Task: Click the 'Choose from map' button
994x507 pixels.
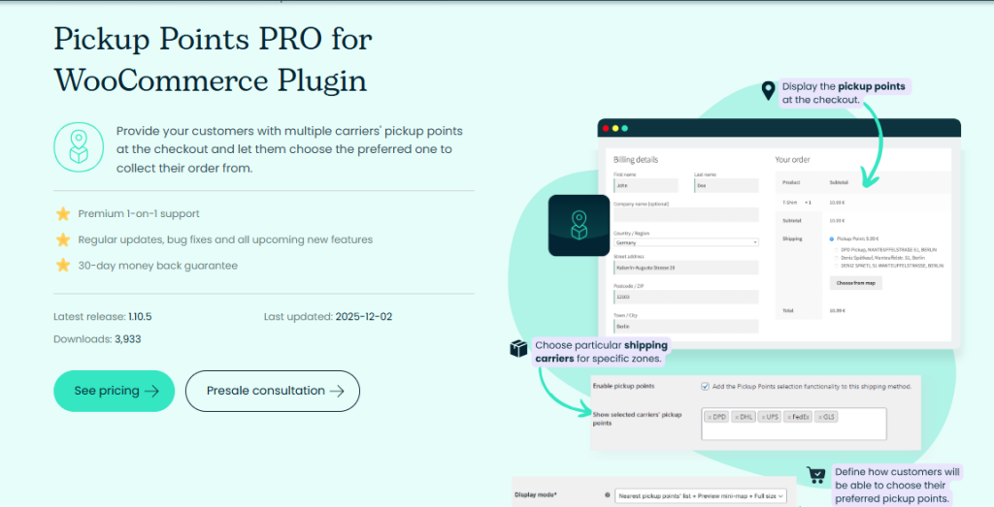Action: click(856, 283)
